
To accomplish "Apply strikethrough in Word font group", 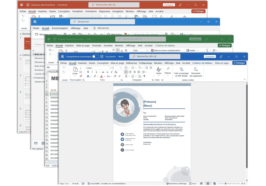I will (x=103, y=72).
